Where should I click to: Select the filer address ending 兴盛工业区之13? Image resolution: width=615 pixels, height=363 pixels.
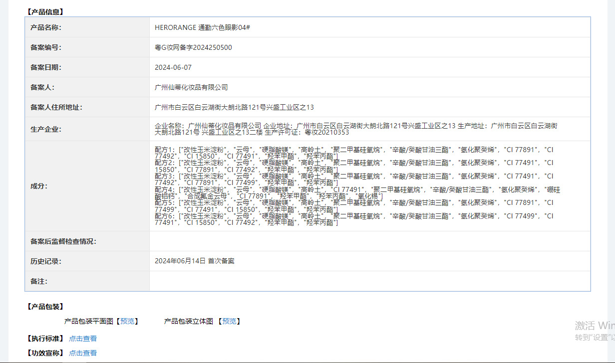point(234,107)
